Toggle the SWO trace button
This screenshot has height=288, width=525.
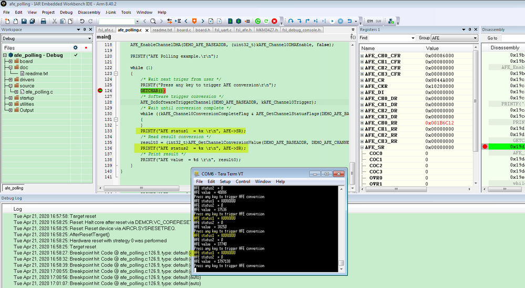tap(378, 21)
